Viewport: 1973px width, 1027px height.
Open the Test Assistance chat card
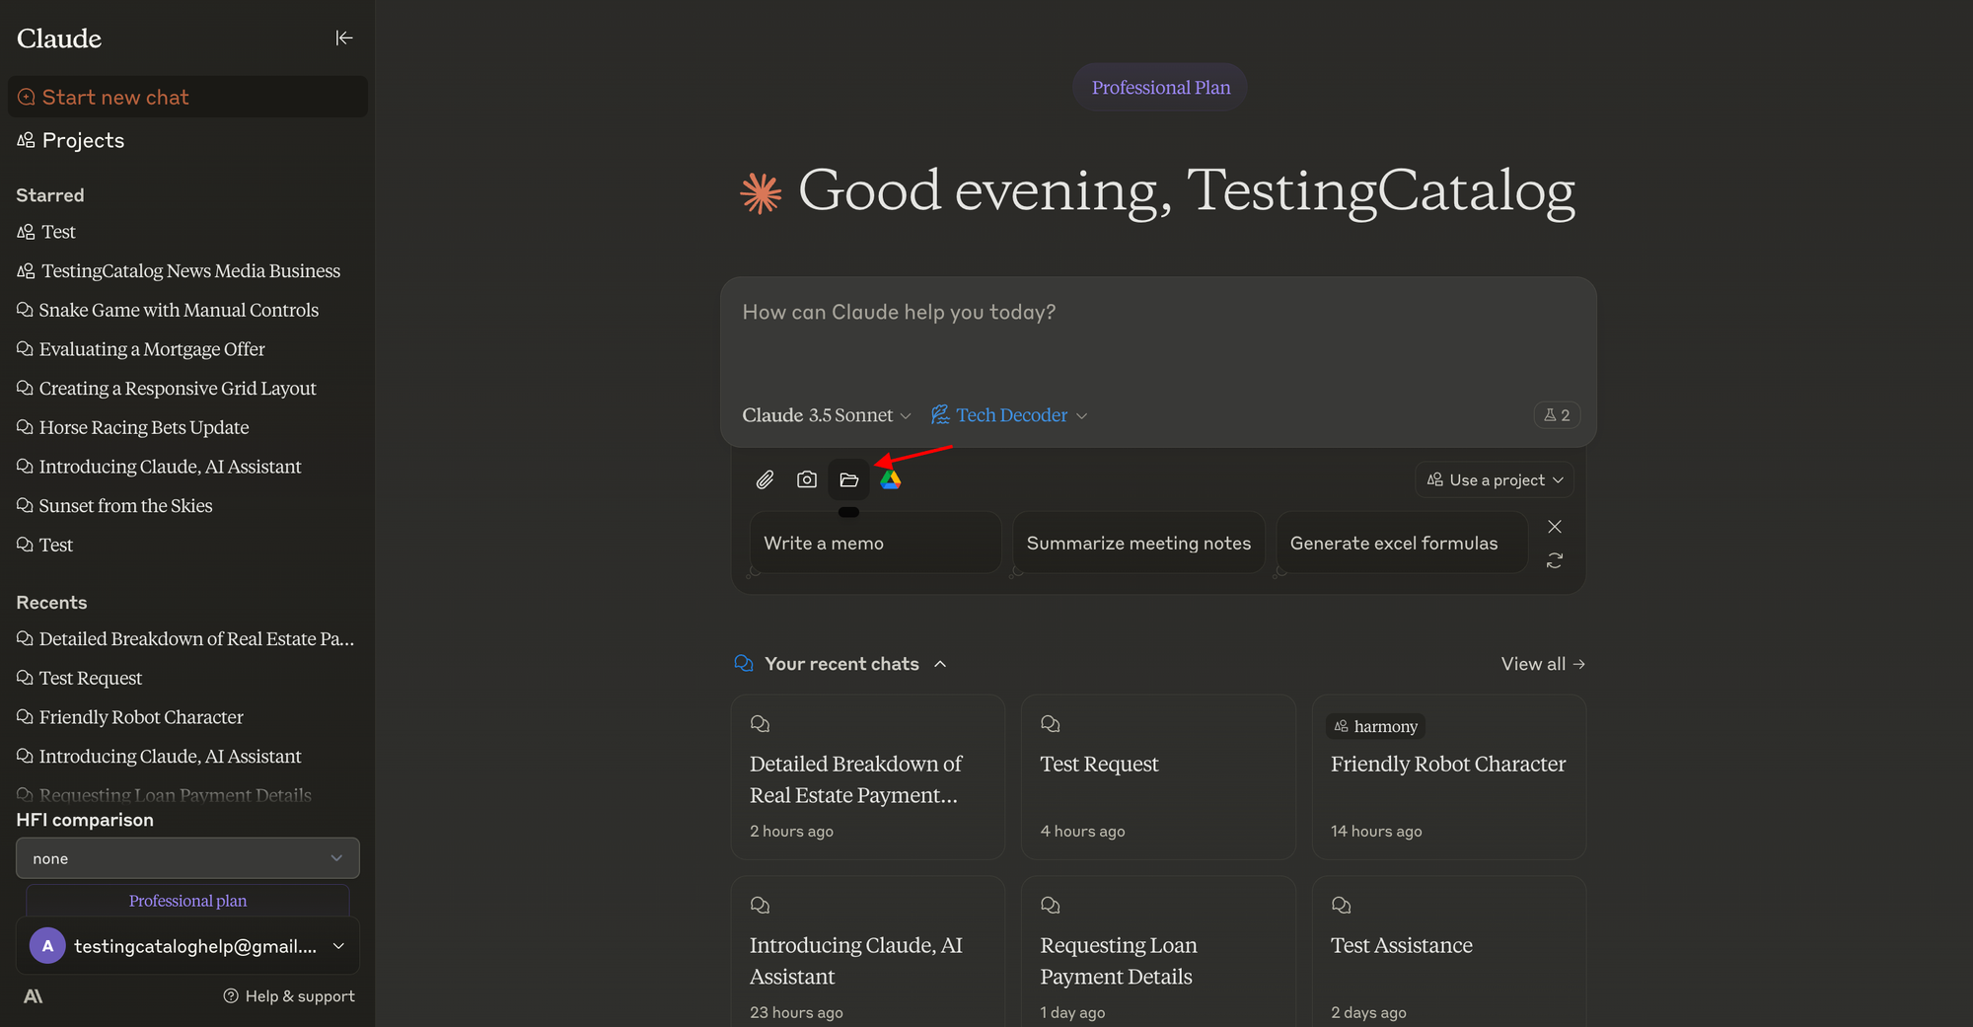tap(1449, 952)
